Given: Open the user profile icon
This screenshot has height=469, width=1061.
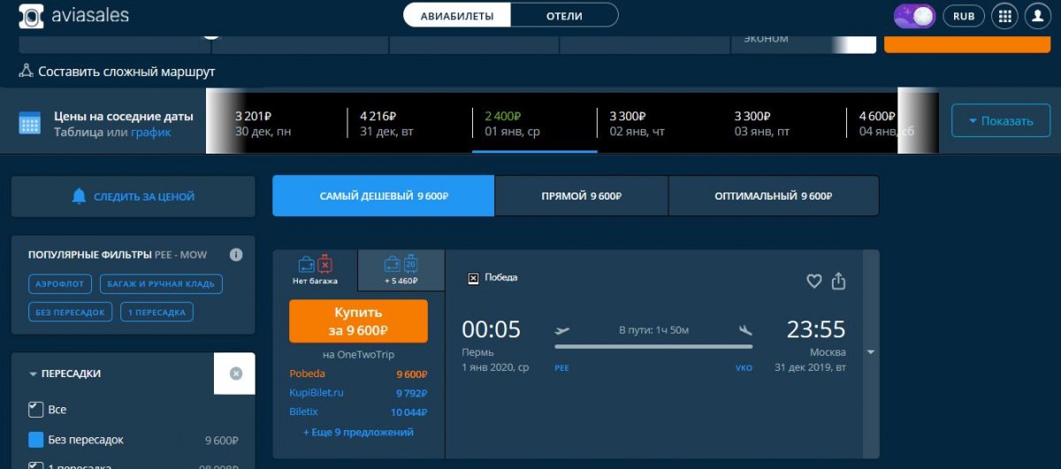Looking at the screenshot, I should tap(1037, 16).
